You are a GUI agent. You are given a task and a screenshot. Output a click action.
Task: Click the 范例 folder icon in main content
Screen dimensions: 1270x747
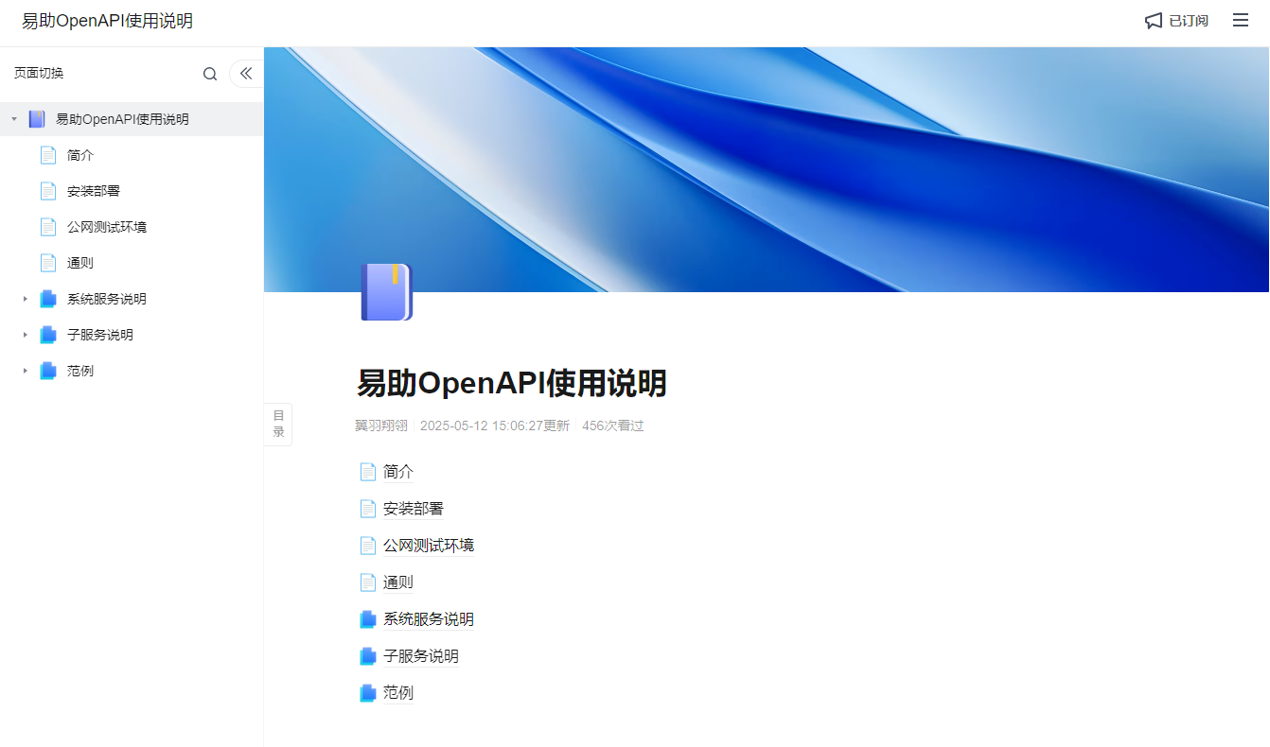coord(368,693)
